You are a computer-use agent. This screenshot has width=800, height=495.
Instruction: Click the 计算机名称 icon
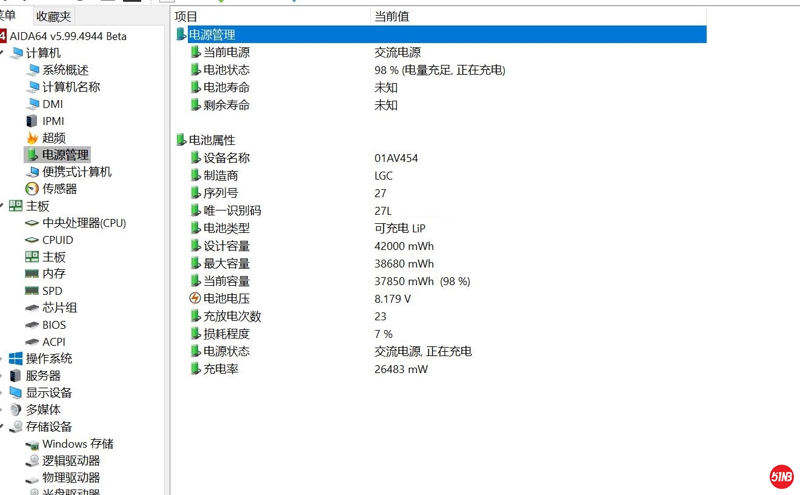click(33, 87)
